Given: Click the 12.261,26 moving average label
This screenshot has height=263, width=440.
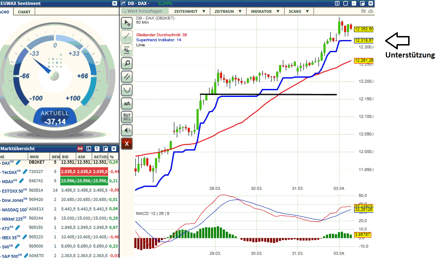Looking at the screenshot, I should (364, 61).
